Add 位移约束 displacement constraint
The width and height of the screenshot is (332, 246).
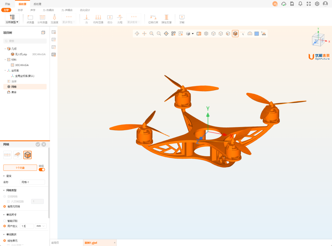tap(153, 19)
